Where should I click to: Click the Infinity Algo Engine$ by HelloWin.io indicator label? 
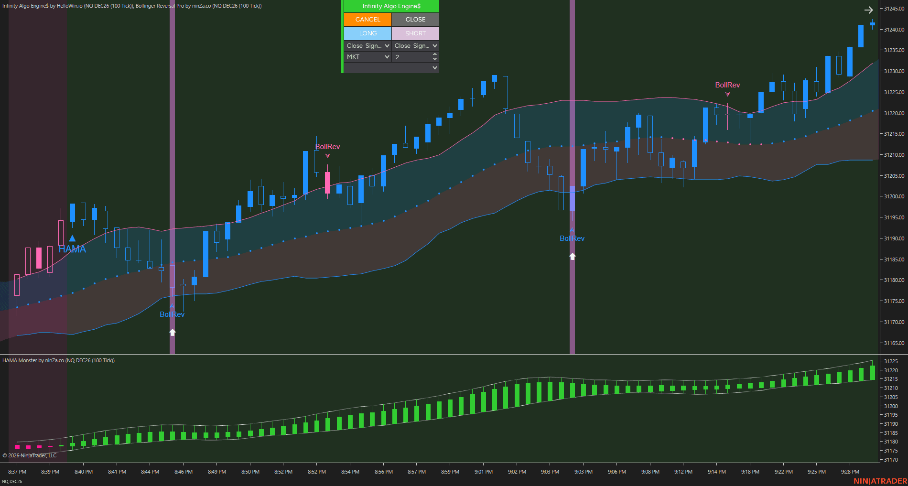click(67, 6)
